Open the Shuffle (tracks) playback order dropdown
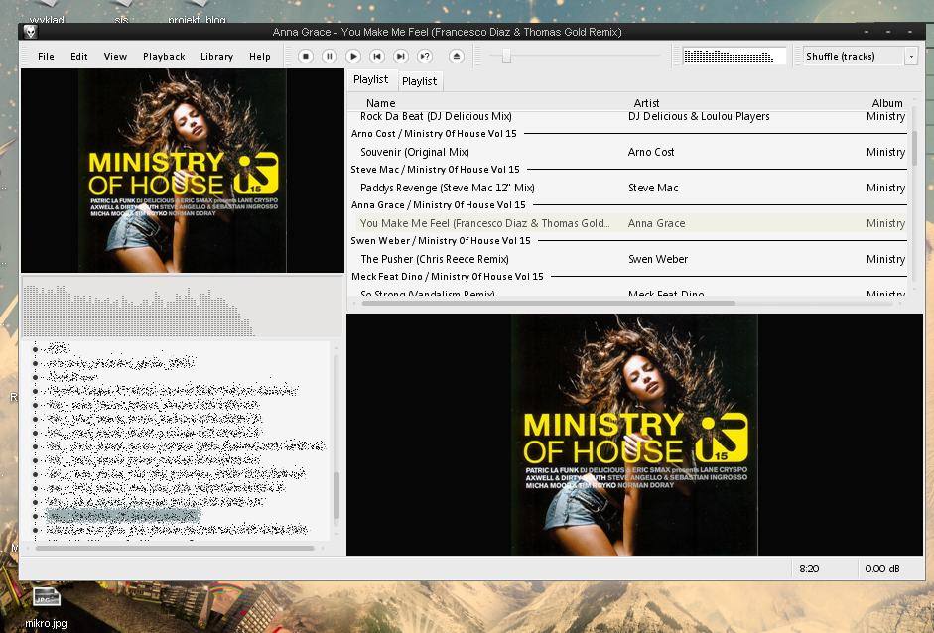This screenshot has width=934, height=633. 860,57
